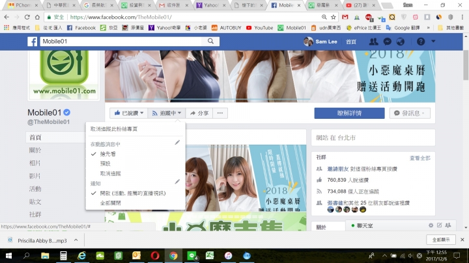Viewport: 469px width, 263px height.
Task: Click the zoom magnifier icon in address bar
Action: click(324, 17)
